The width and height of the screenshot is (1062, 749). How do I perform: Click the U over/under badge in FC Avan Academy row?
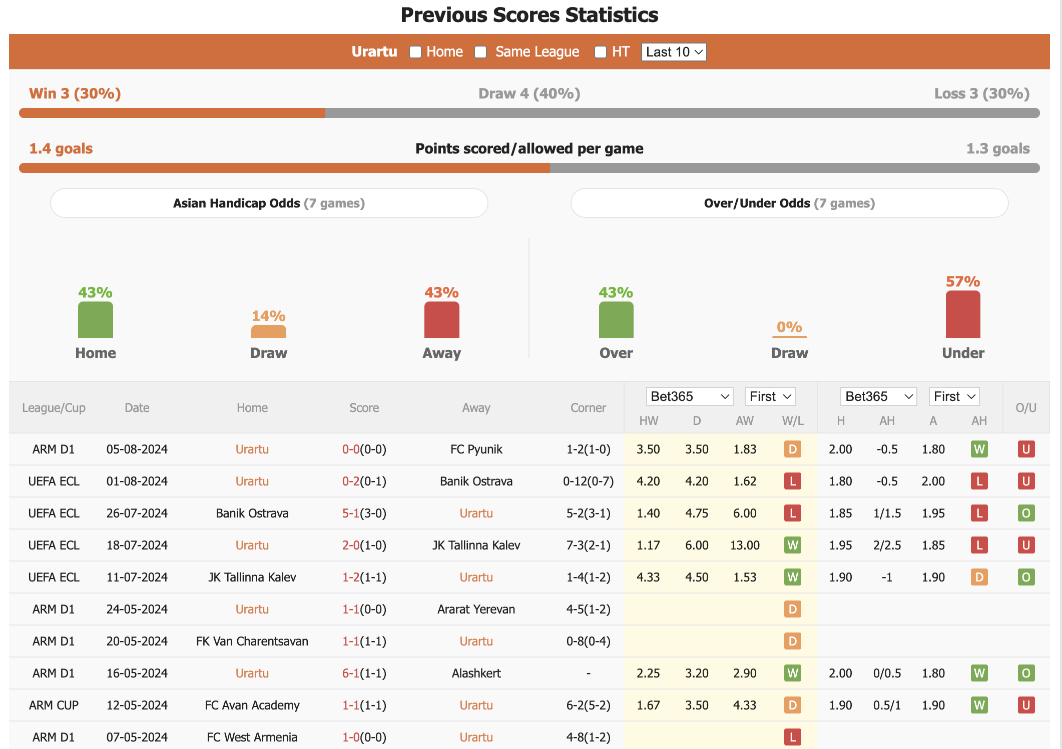click(x=1026, y=705)
